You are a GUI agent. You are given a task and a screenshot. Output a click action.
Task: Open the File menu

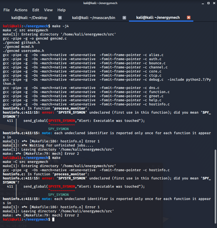(6, 10)
